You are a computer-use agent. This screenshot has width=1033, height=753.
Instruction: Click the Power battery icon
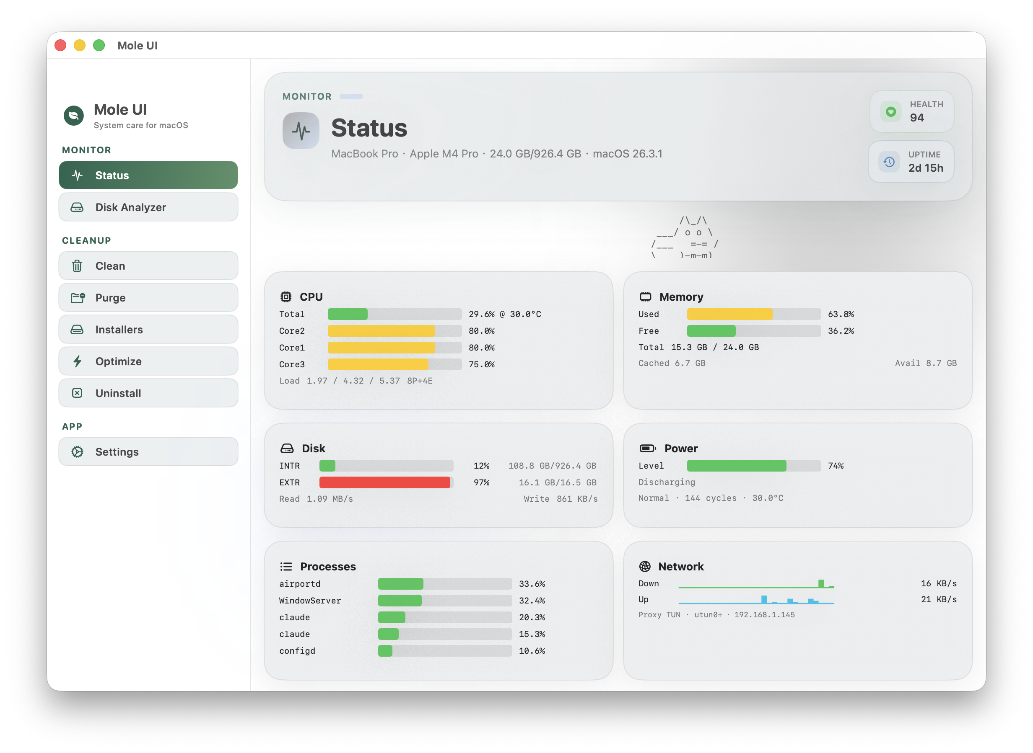coord(647,449)
